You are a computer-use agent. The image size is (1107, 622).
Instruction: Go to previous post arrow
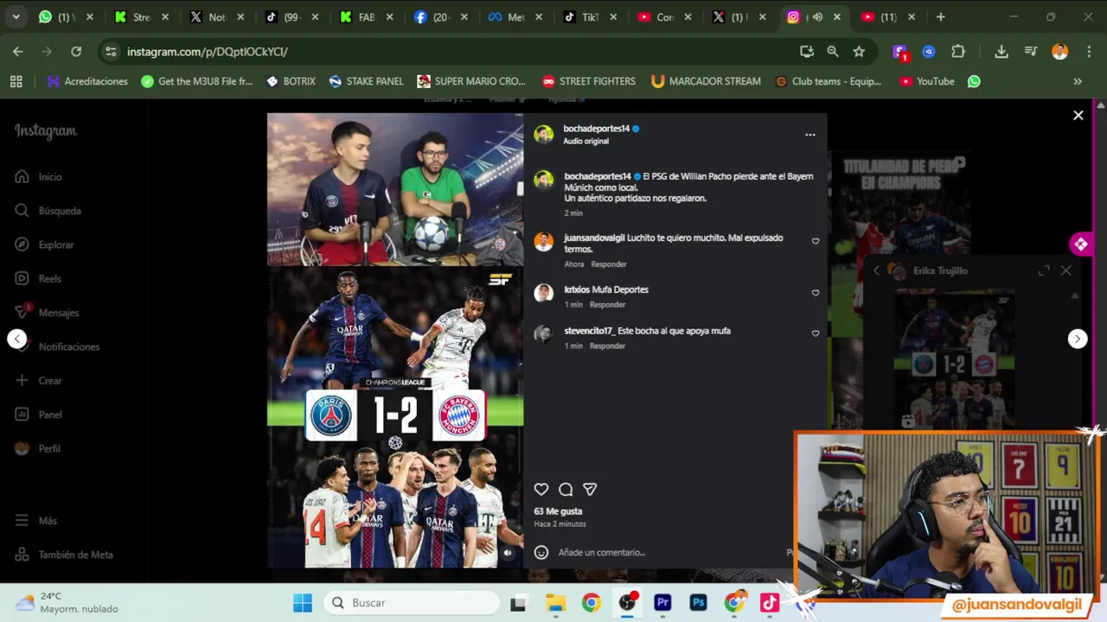(17, 339)
